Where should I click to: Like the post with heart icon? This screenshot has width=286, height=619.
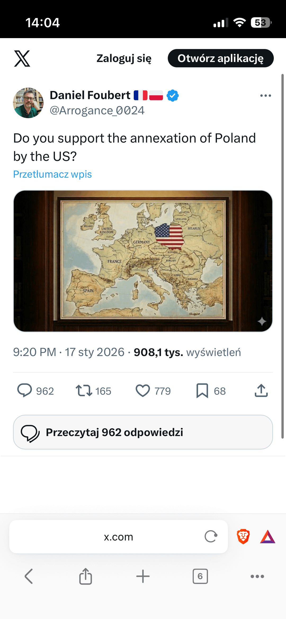click(x=143, y=391)
